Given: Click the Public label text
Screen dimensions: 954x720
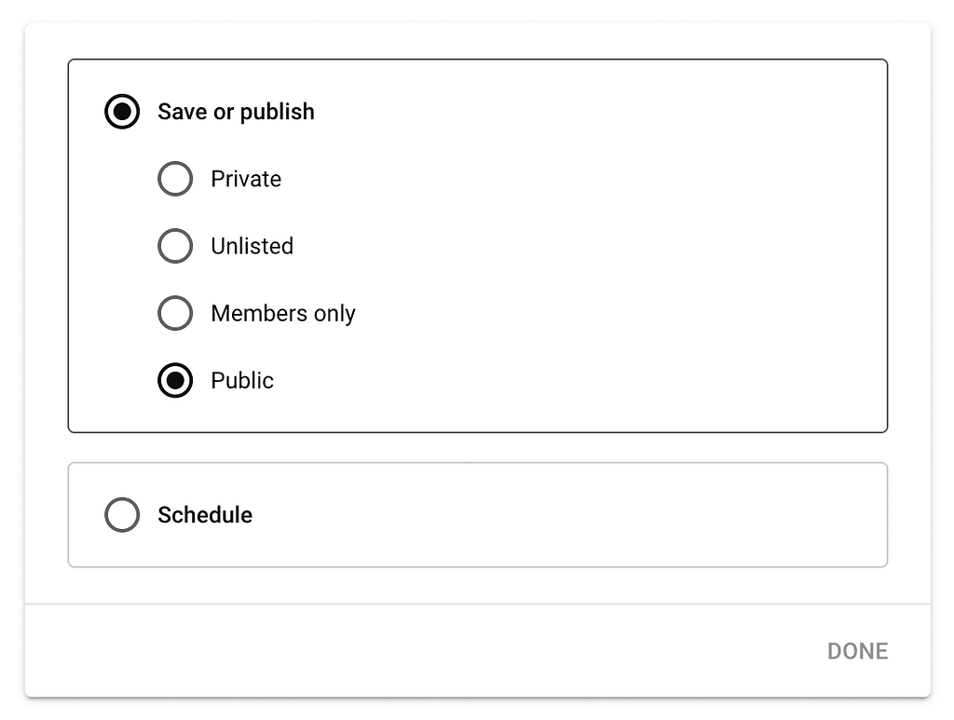Looking at the screenshot, I should point(241,380).
